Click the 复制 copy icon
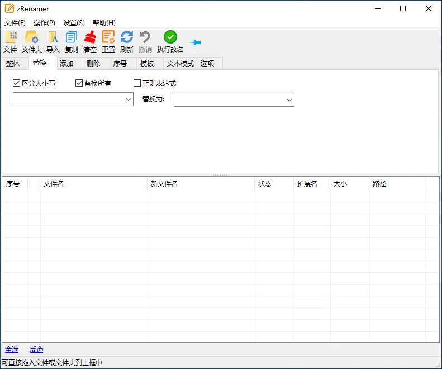Screen dimensions: 442x369 click(72, 37)
